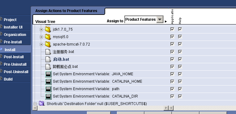This screenshot has width=236, height=114.
Task: Select the apache-tomcat-7.0.72 folder icon
Action: tap(48, 44)
